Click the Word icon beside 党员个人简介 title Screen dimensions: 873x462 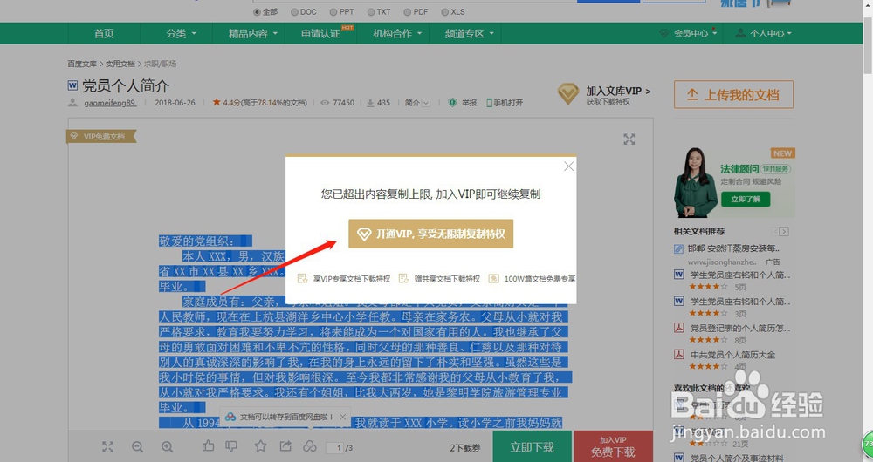pos(72,85)
